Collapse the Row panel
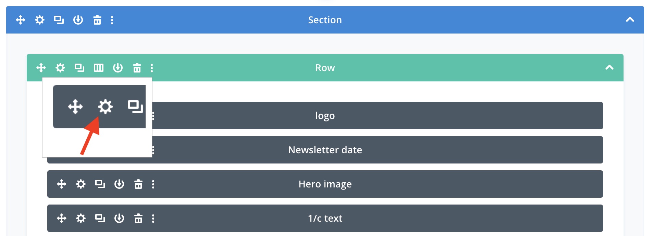This screenshot has width=653, height=236. click(x=609, y=68)
